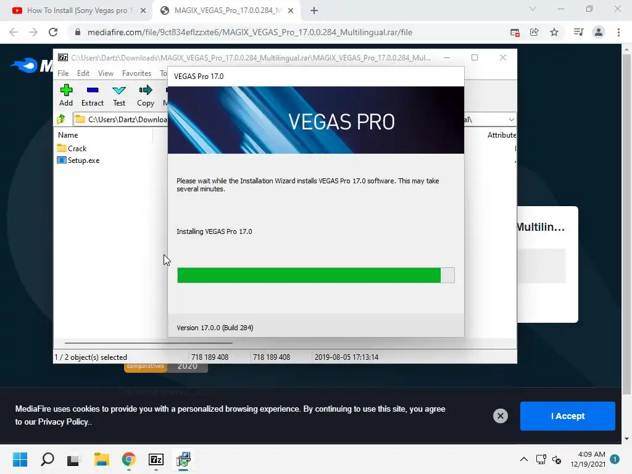
Task: Open the muted volume tray icon
Action: 557,459
